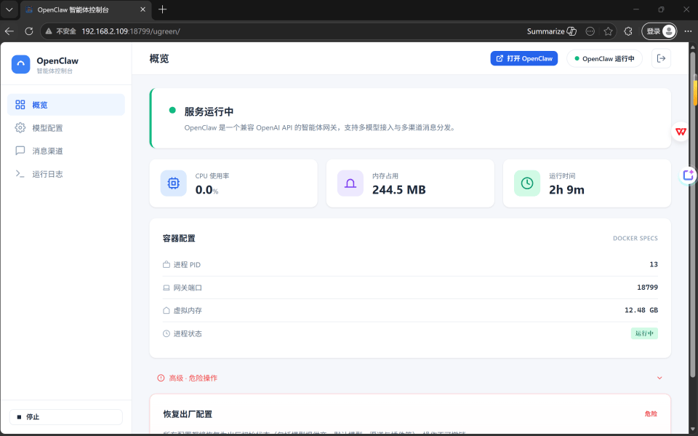Click the 进程状态 clock icon
This screenshot has width=698, height=436.
click(x=166, y=333)
